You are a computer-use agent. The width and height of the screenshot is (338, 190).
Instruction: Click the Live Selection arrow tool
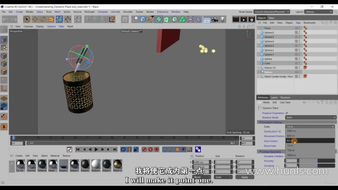point(27,19)
